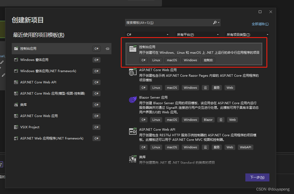
Task: Click the search magnifier icon in template search
Action: (x=215, y=22)
